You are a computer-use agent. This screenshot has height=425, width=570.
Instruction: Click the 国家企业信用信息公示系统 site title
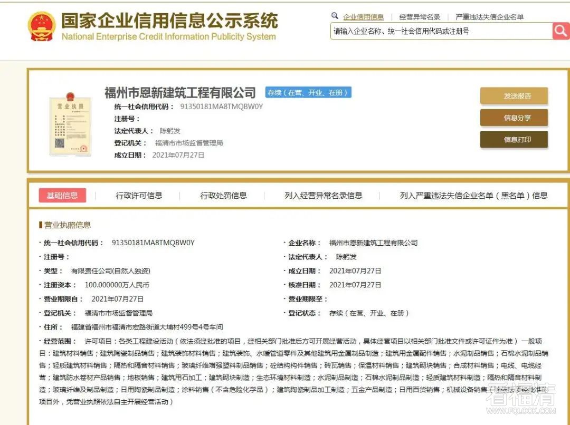[x=169, y=21]
